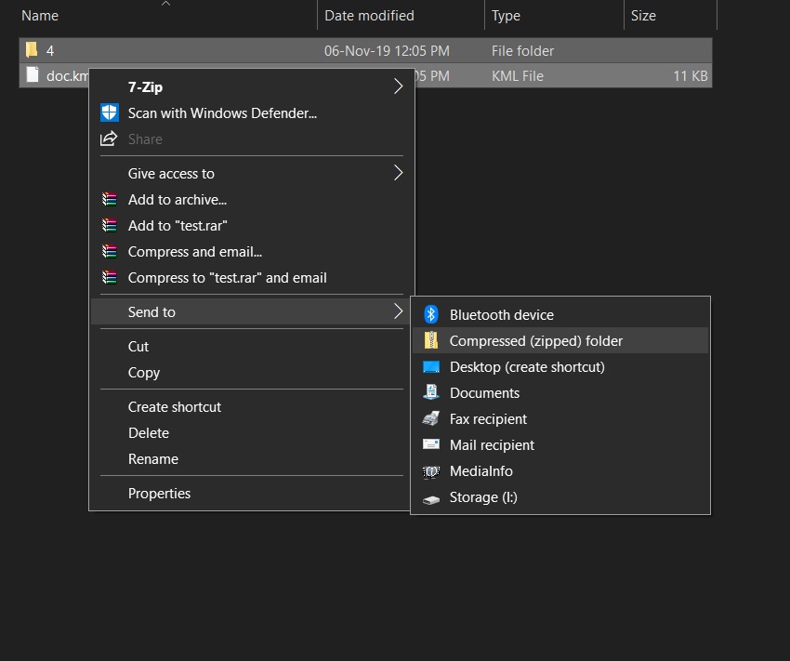
Task: Choose Add to archive...
Action: click(x=252, y=200)
